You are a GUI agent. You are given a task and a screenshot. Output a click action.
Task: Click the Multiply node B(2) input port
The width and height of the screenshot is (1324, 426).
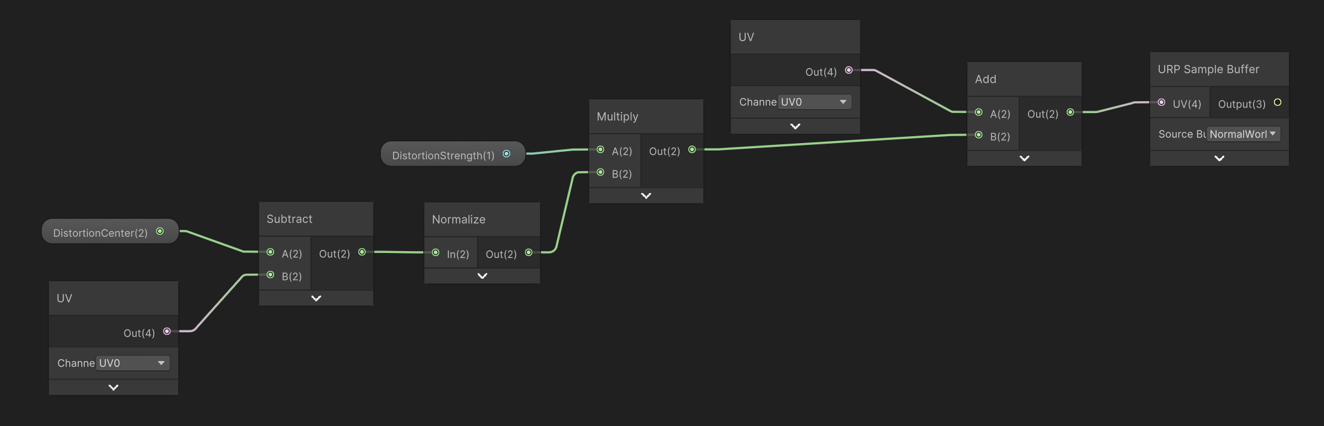pyautogui.click(x=600, y=172)
